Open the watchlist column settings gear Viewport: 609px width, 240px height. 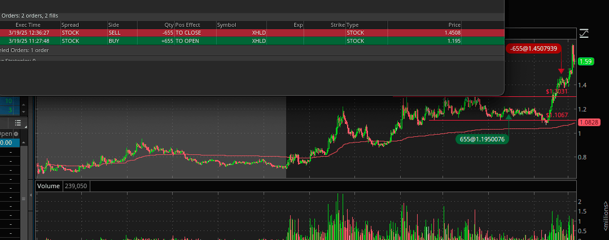pyautogui.click(x=16, y=134)
